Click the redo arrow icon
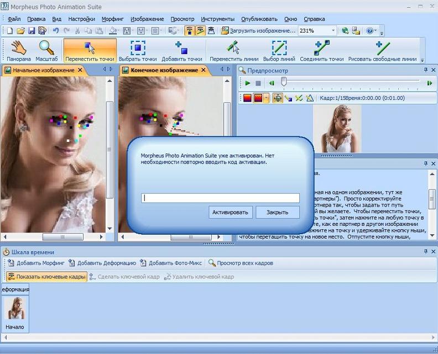This screenshot has height=354, width=438. [x=66, y=31]
